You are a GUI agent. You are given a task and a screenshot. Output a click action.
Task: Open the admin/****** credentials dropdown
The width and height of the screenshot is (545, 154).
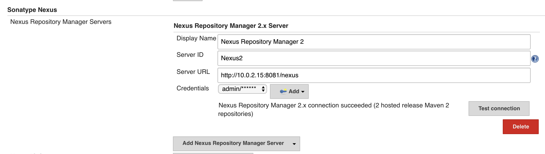[242, 89]
